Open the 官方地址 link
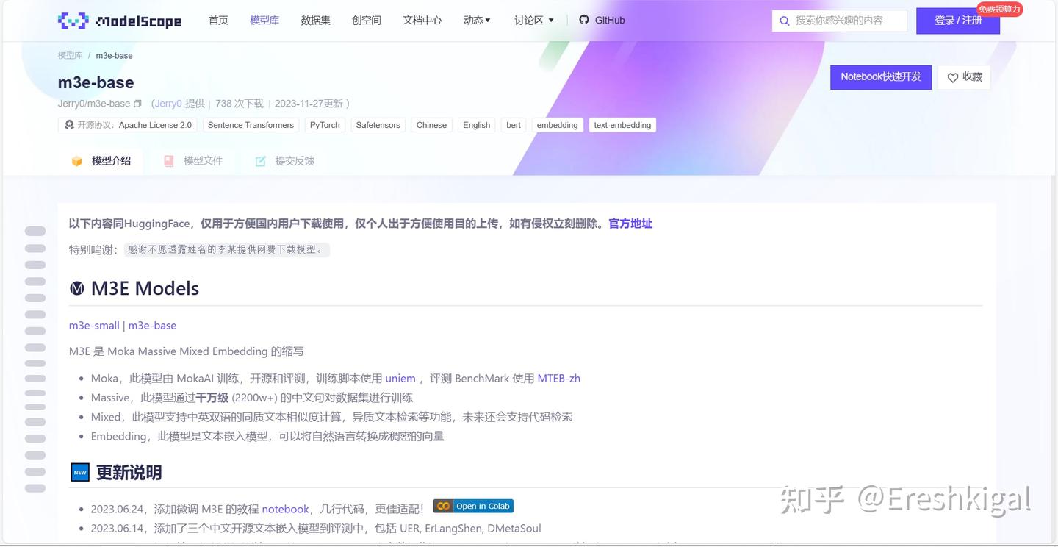Viewport: 1058px width, 547px height. (x=630, y=223)
